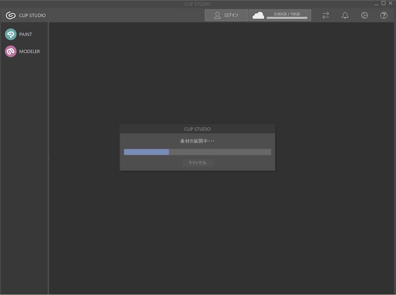This screenshot has height=295, width=396.
Task: Select the MODELER label in sidebar
Action: pos(29,51)
